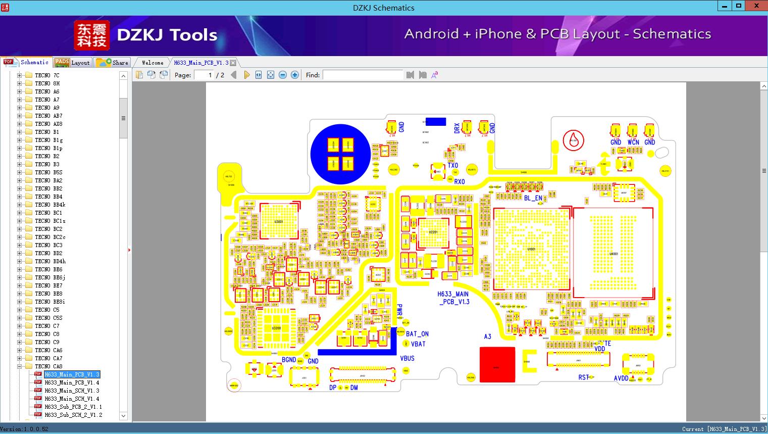The image size is (768, 434).
Task: Switch to the Schematic tab
Action: [27, 62]
